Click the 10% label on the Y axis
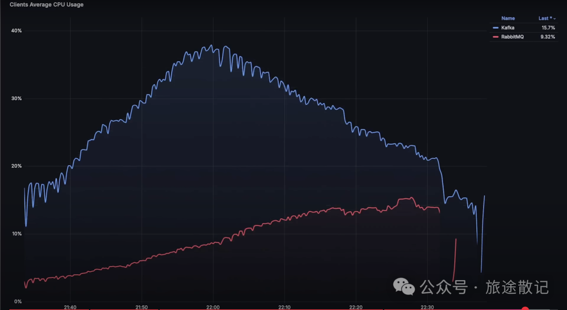This screenshot has height=310, width=567. (x=17, y=234)
